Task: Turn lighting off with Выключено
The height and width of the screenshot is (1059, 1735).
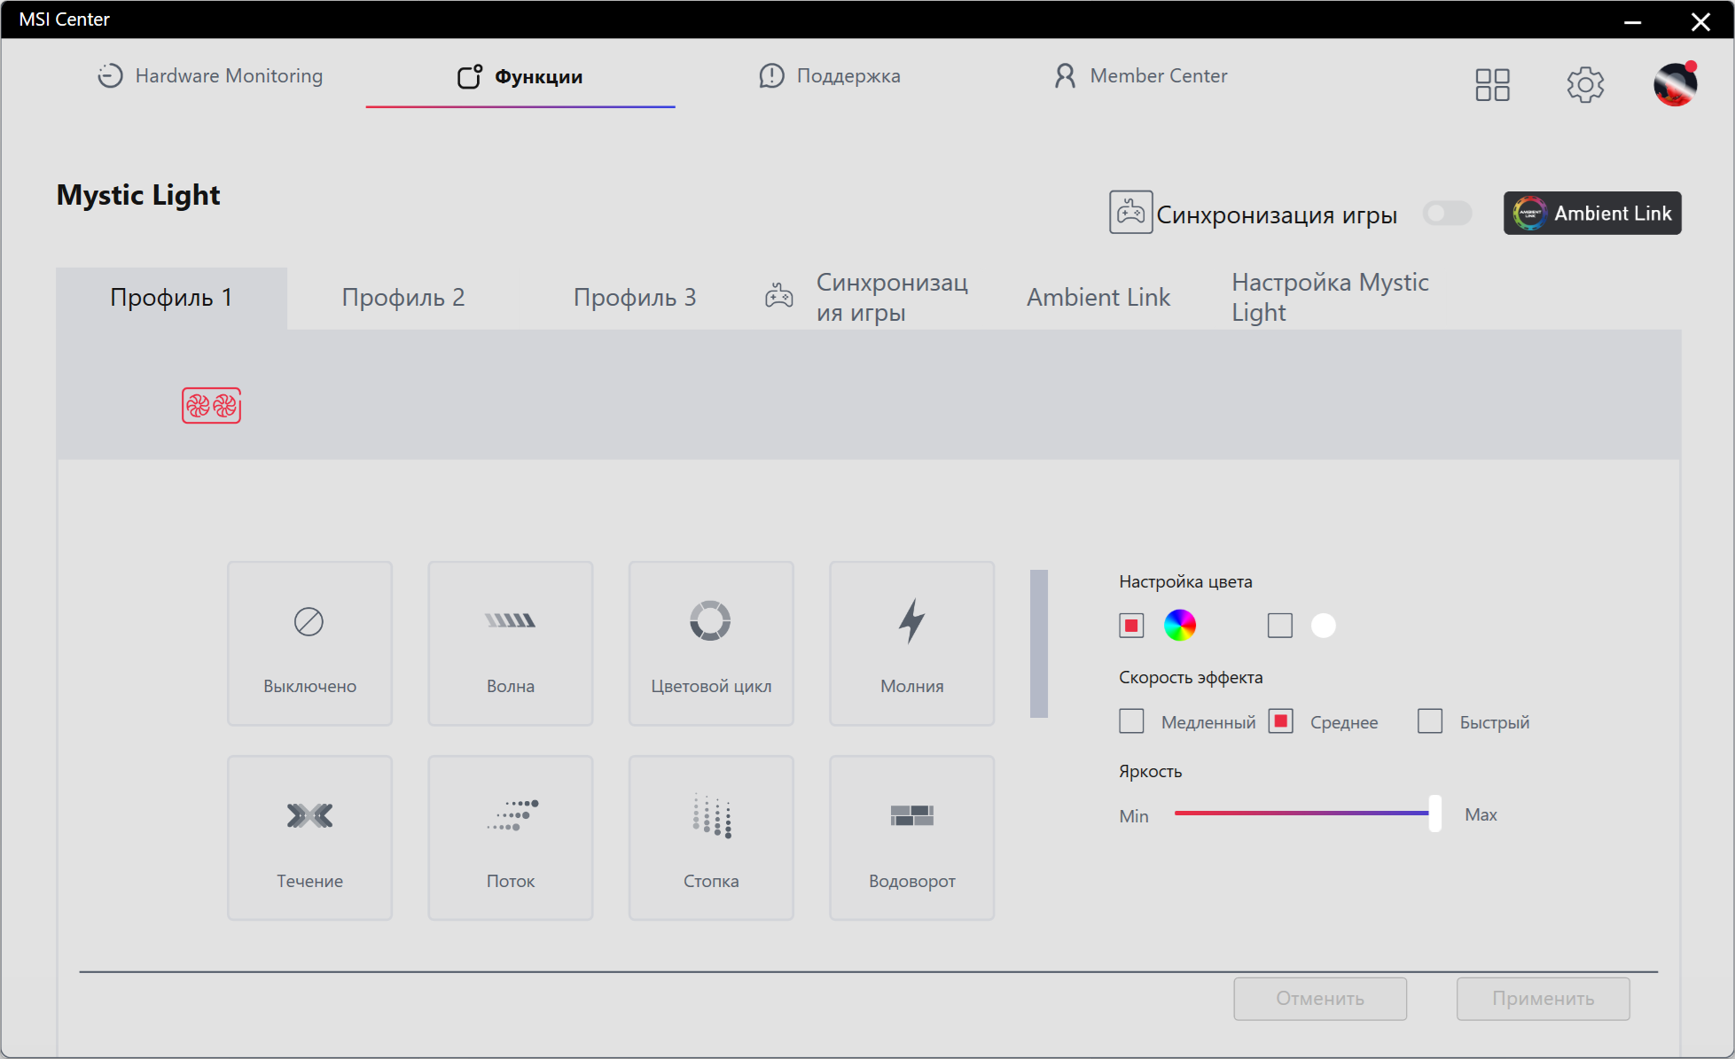Action: (x=309, y=643)
